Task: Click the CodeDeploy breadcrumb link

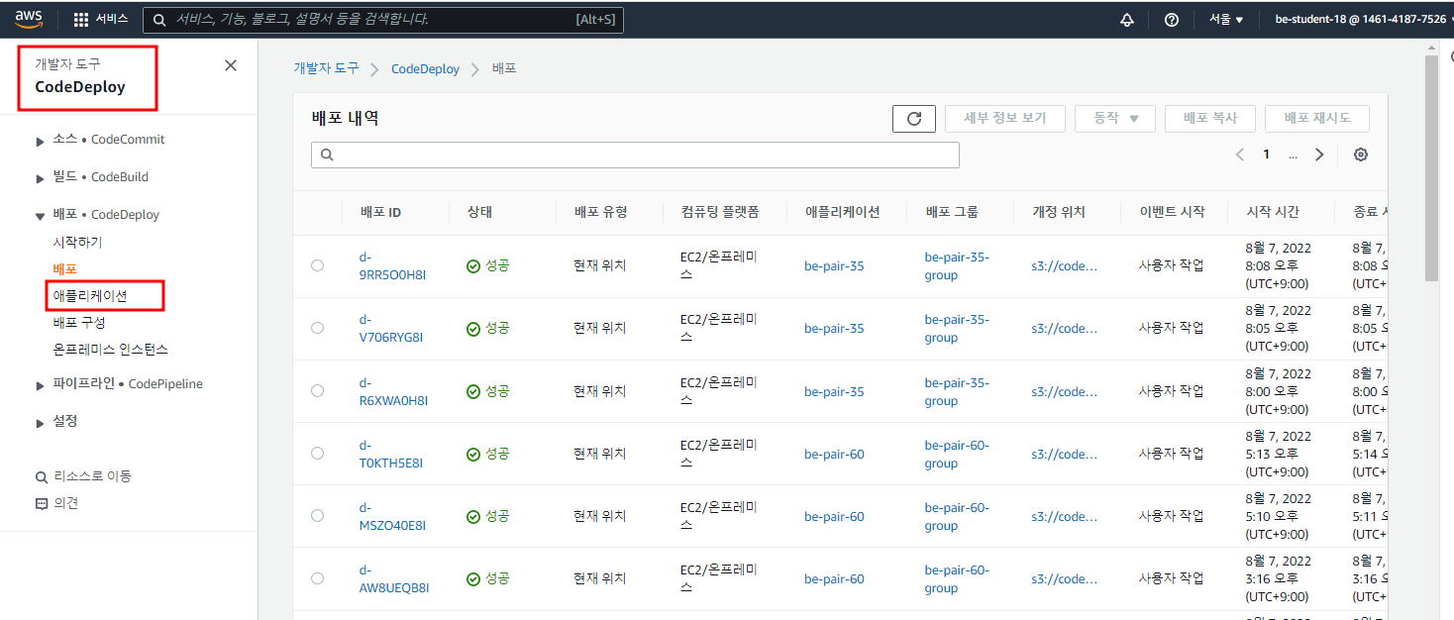Action: point(425,69)
